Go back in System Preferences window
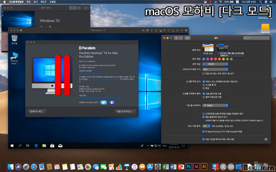The image size is (276, 172). (176, 38)
